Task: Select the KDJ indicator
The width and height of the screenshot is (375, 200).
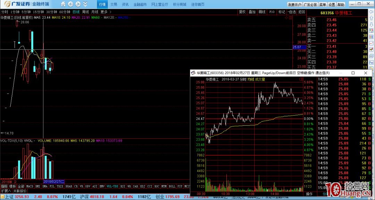Action: pyautogui.click(x=143, y=186)
